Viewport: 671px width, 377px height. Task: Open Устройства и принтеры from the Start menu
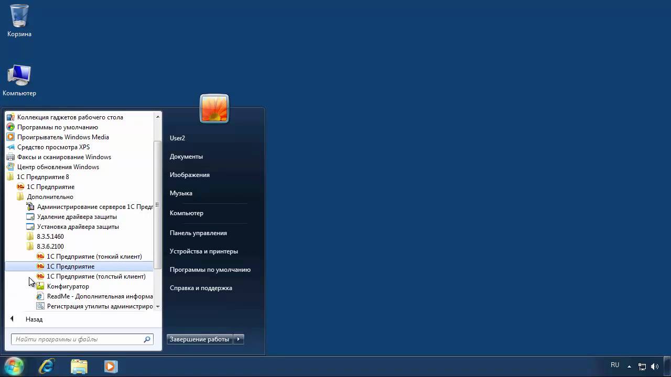click(203, 251)
